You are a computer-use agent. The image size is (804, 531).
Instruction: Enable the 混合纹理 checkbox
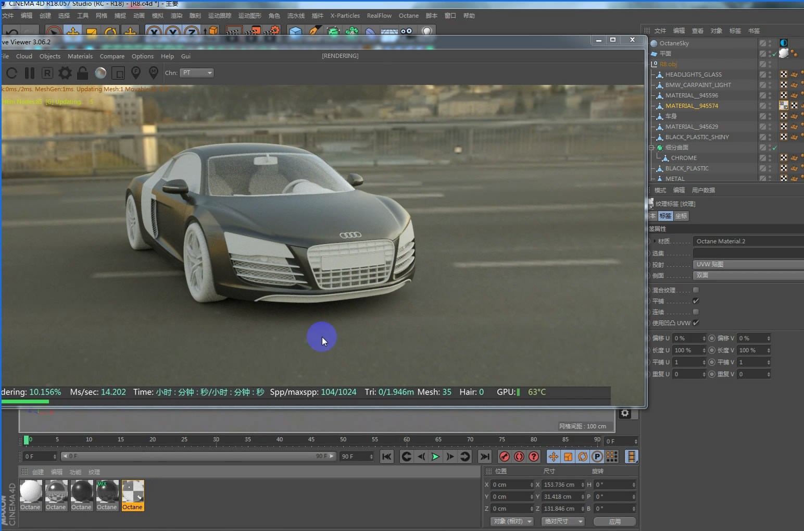tap(696, 290)
